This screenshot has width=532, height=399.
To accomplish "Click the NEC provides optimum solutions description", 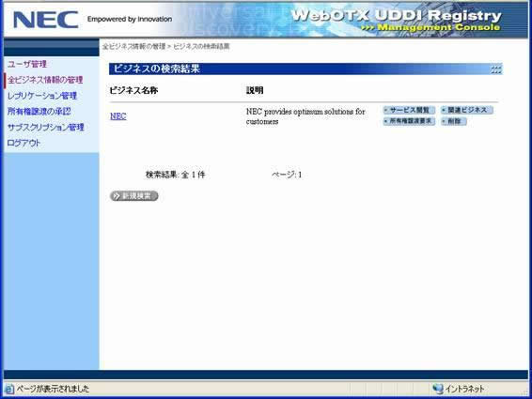I will [x=305, y=116].
